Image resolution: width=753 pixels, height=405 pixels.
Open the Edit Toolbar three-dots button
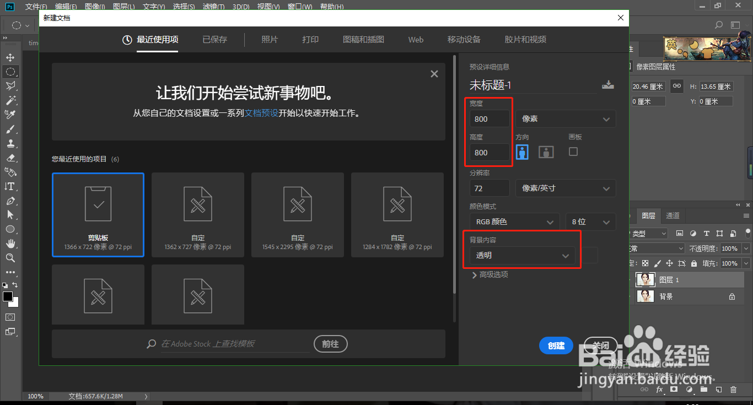tap(10, 272)
